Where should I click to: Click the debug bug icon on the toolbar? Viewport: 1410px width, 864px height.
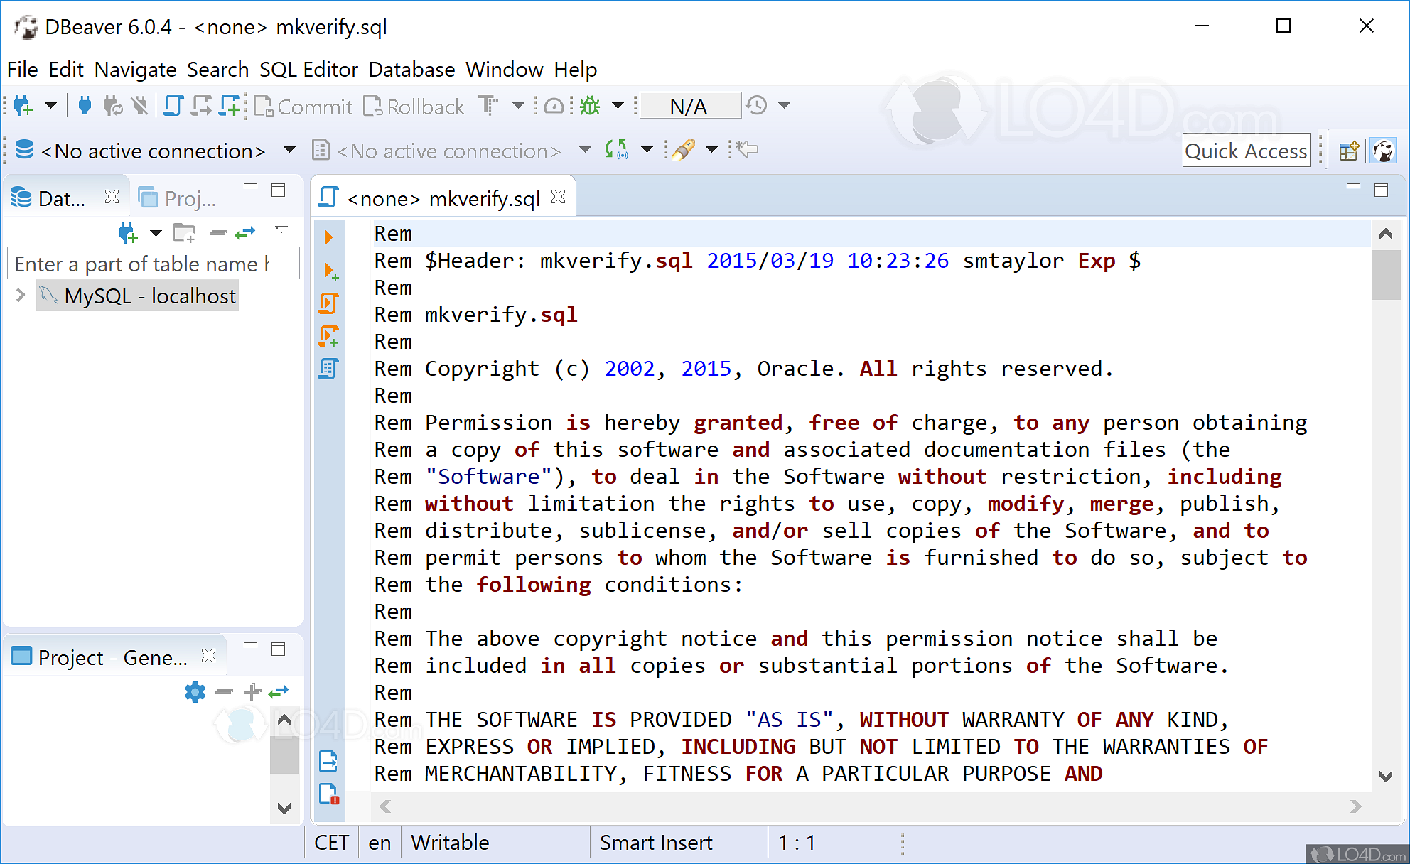pyautogui.click(x=589, y=104)
